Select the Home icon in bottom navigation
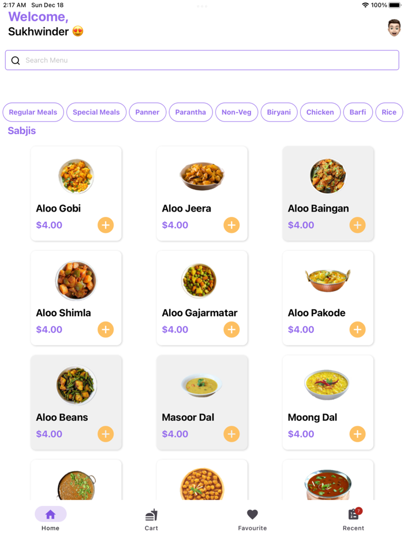Image resolution: width=404 pixels, height=540 pixels. pos(50,514)
